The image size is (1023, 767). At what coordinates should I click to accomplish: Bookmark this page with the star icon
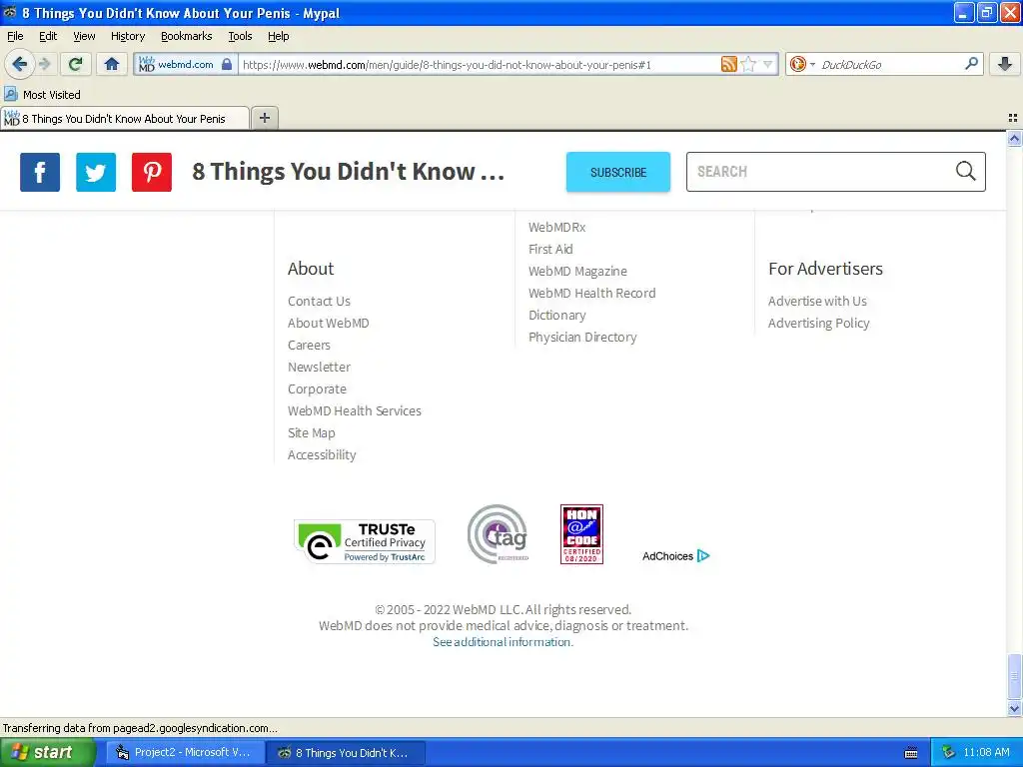click(748, 64)
